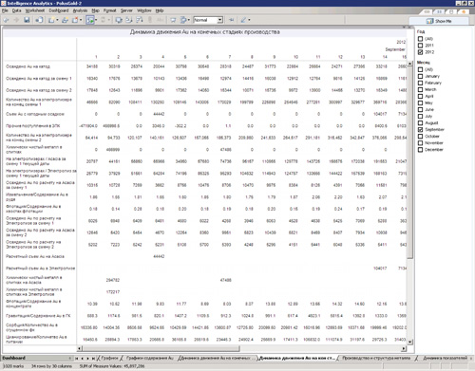Open the Show/Hide Cards dropdown arrow
Image resolution: width=475 pixels, height=371 pixels.
(x=189, y=20)
